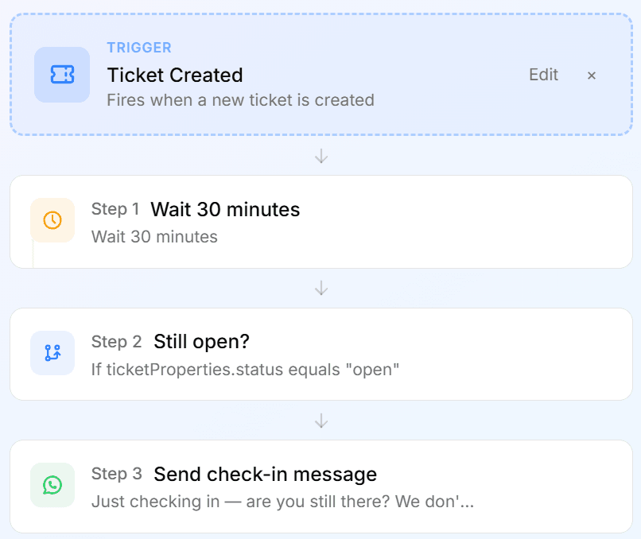Click the 'Just checking in' message preview
The height and width of the screenshot is (539, 641).
(x=282, y=502)
